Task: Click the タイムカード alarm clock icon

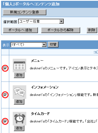Action: 19,119
